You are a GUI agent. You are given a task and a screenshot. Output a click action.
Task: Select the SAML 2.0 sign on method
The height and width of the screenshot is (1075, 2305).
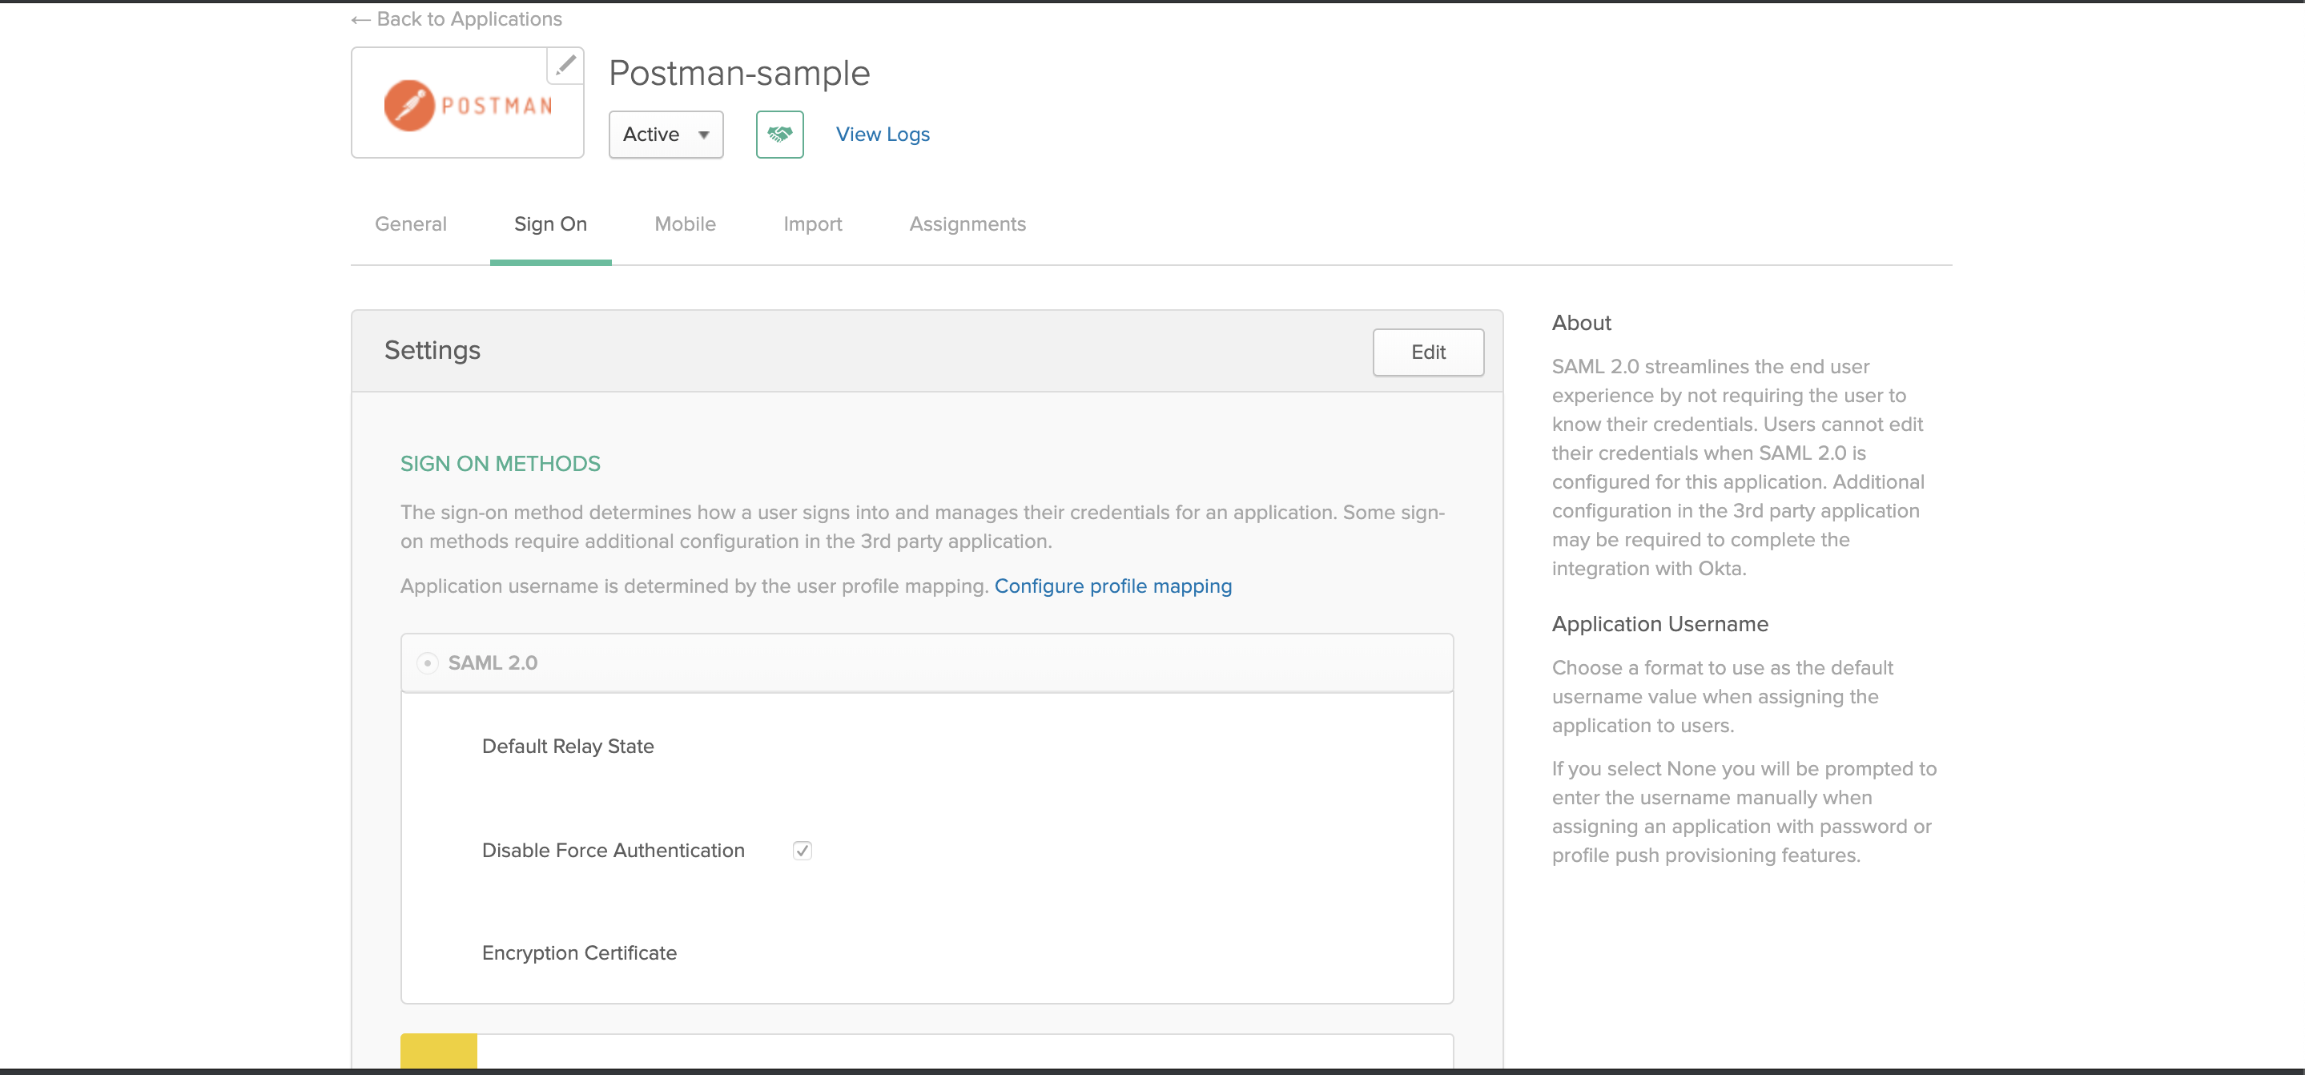pos(427,662)
